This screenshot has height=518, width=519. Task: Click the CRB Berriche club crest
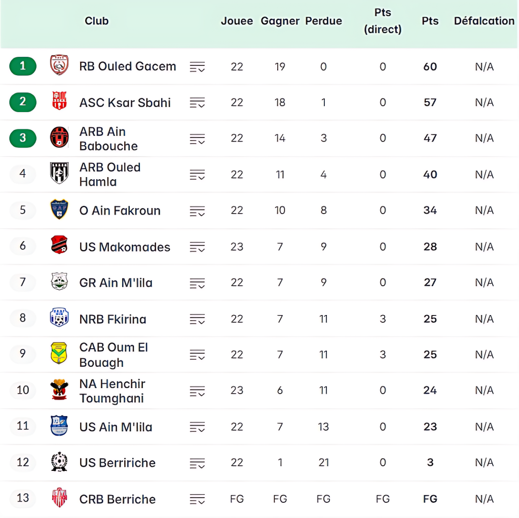(x=59, y=498)
